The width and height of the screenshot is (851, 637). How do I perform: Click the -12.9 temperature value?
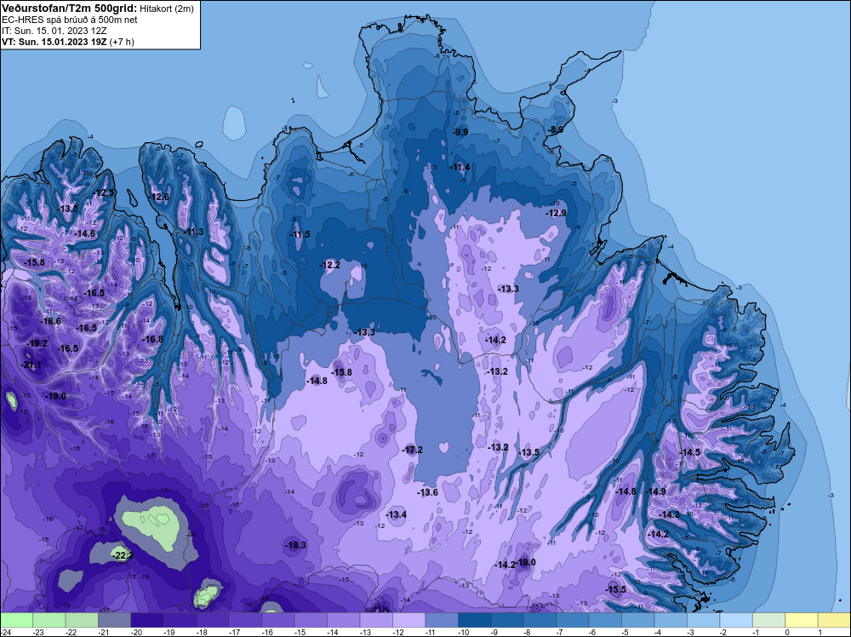point(557,213)
